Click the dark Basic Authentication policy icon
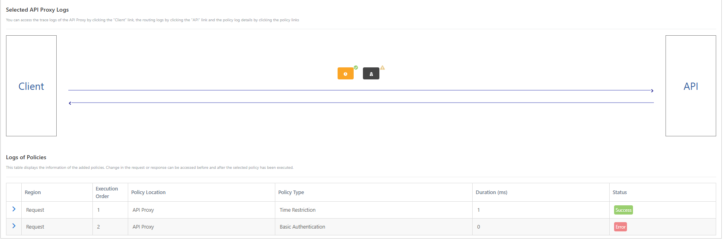Image resolution: width=723 pixels, height=241 pixels. coord(371,74)
